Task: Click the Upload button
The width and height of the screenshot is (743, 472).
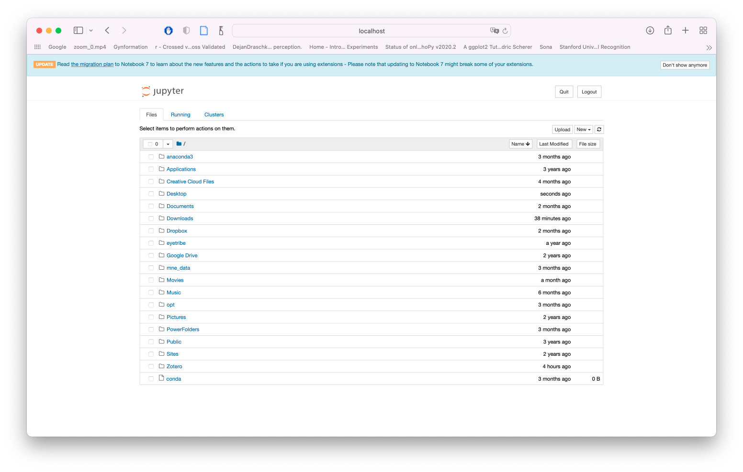Action: [x=563, y=130]
